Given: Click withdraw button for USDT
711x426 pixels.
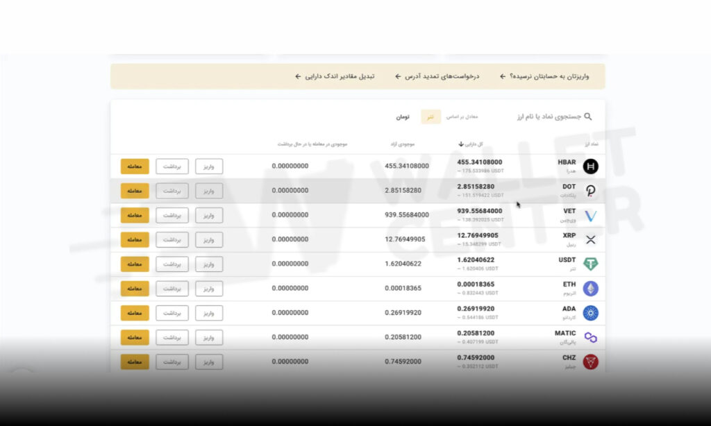Looking at the screenshot, I should pyautogui.click(x=172, y=264).
